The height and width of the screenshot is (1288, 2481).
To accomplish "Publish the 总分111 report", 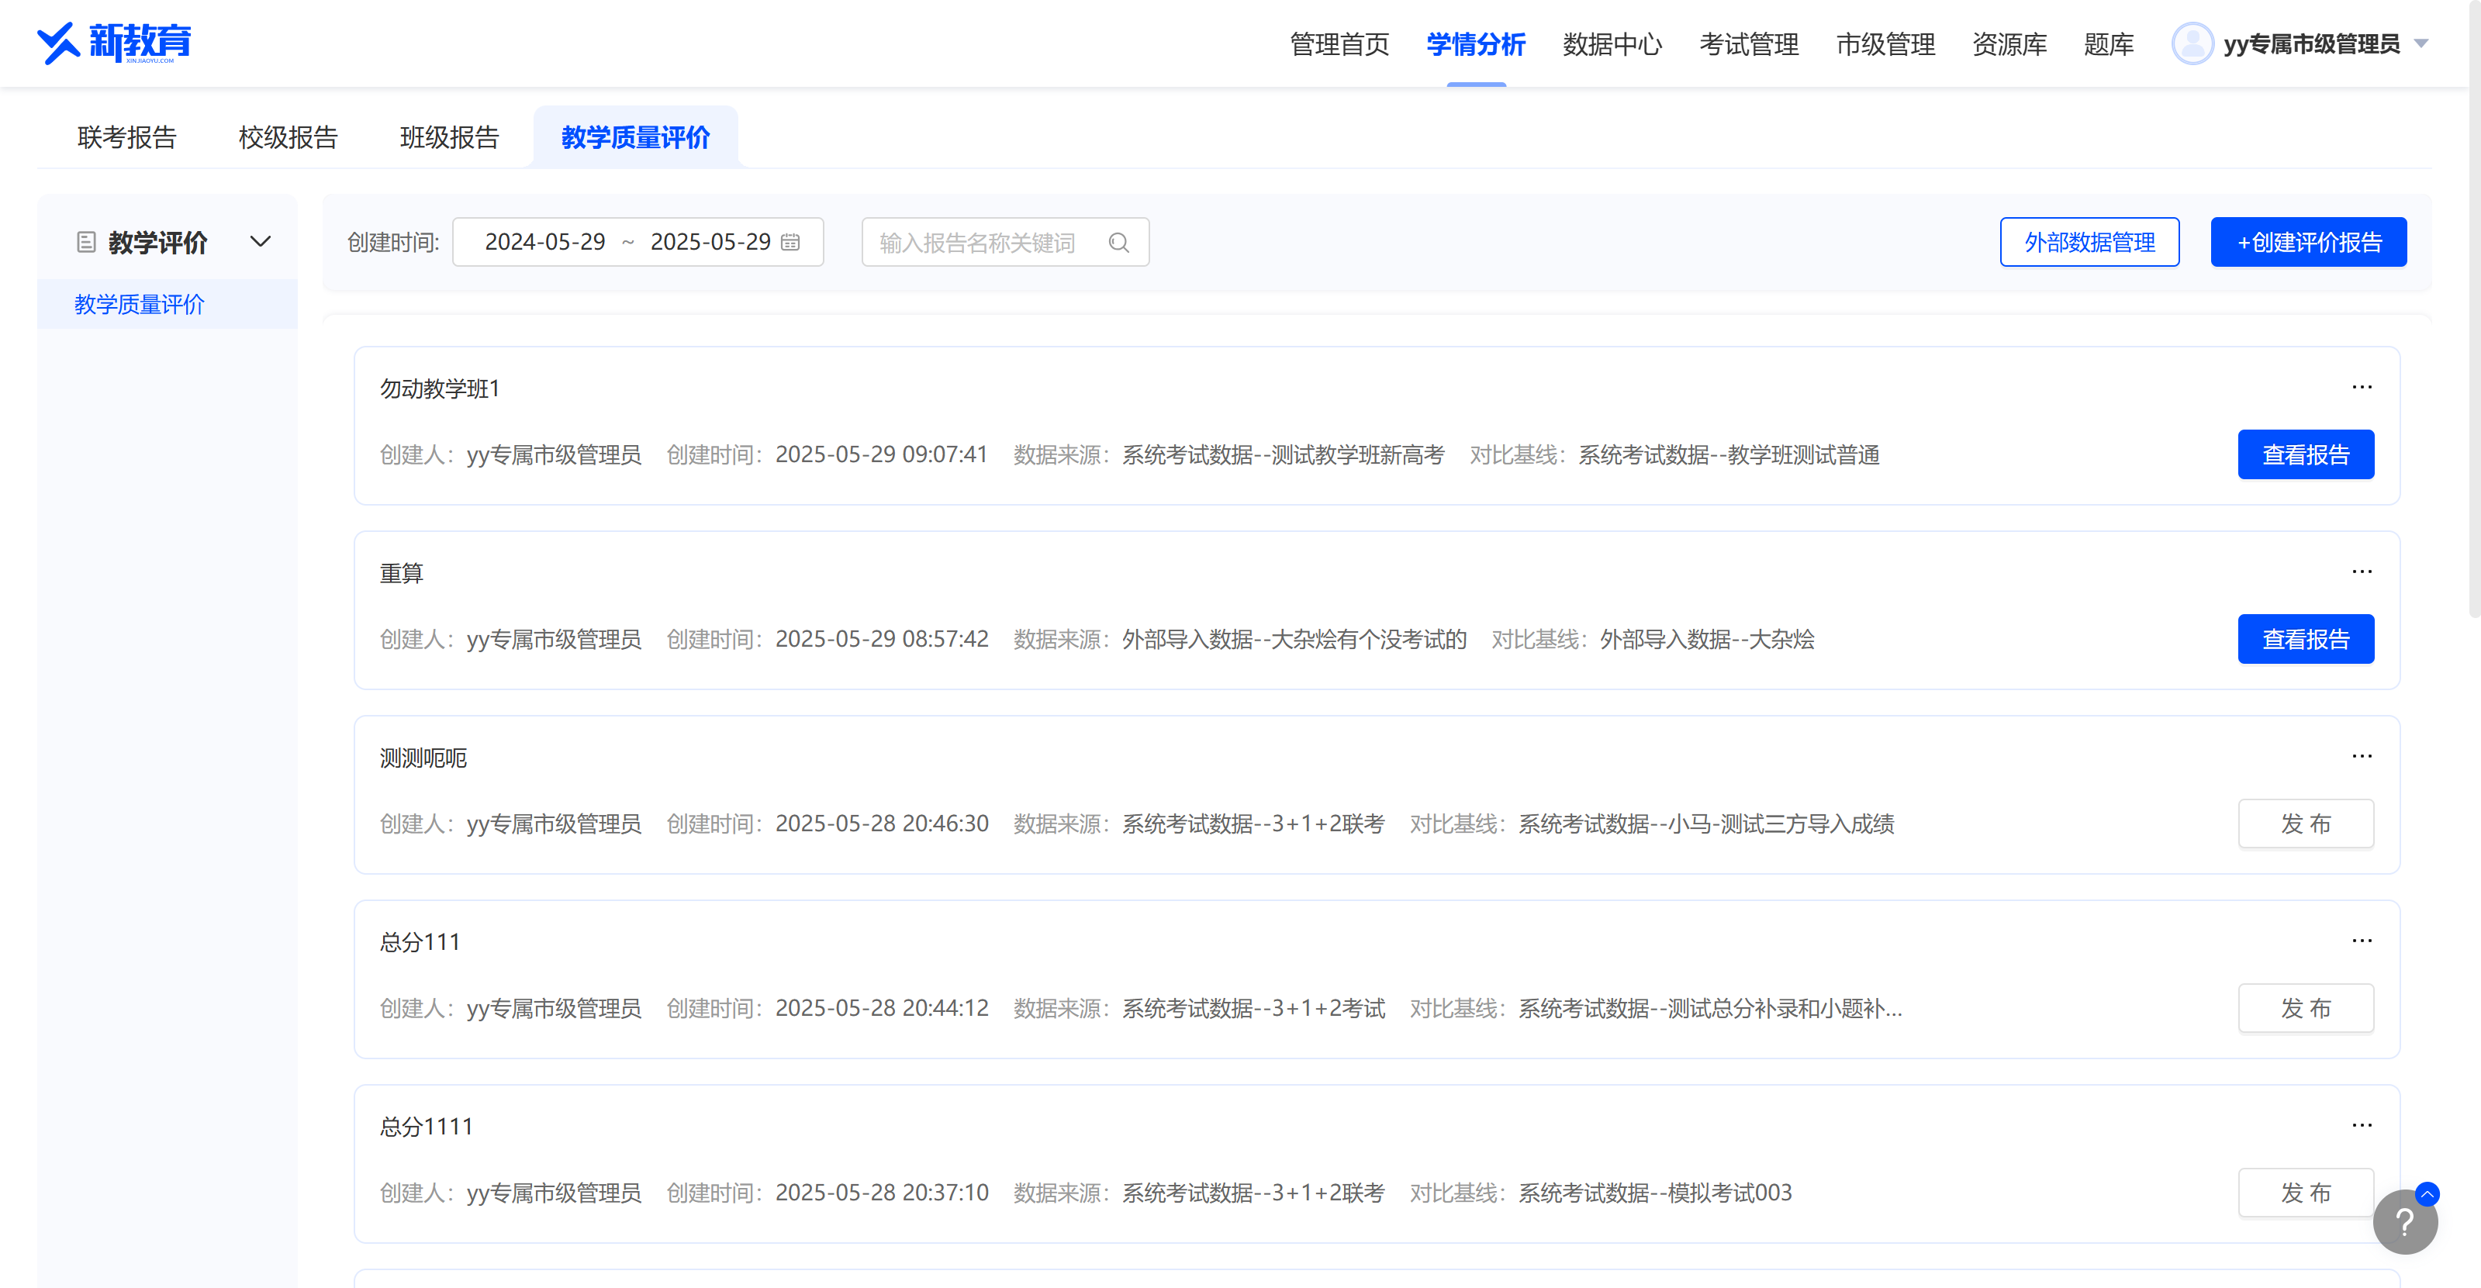I will [2306, 1008].
